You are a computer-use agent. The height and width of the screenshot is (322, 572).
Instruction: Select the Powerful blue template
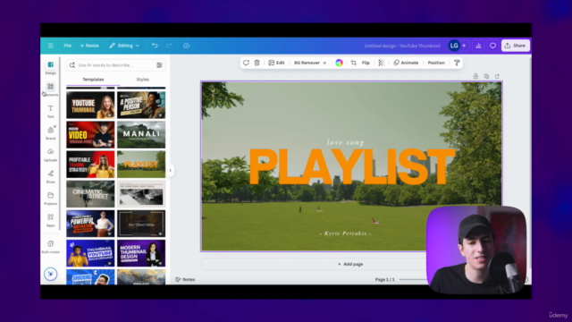click(x=90, y=224)
